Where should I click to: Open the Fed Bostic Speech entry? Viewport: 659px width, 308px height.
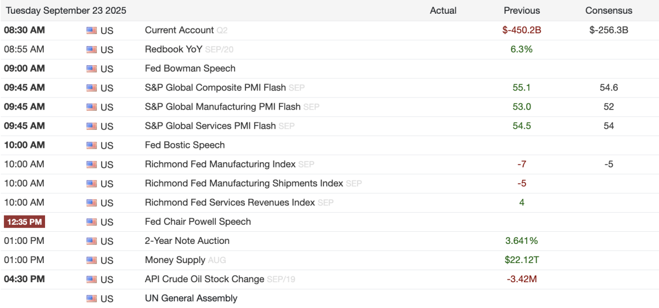[185, 145]
